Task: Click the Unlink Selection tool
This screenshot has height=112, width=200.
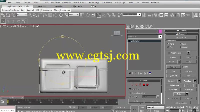Action: coord(8,15)
